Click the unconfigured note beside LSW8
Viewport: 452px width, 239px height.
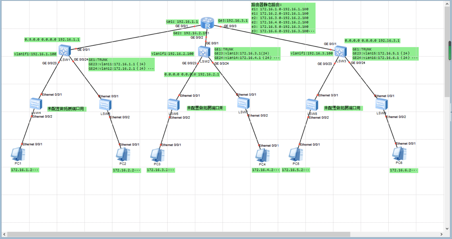point(343,108)
